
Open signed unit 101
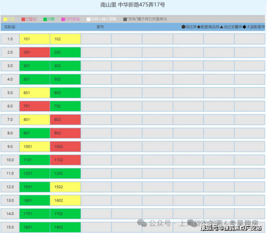35,39
